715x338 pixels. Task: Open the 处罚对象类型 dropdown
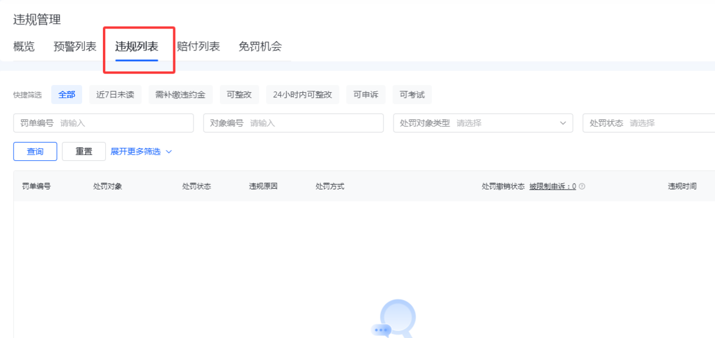coord(483,123)
